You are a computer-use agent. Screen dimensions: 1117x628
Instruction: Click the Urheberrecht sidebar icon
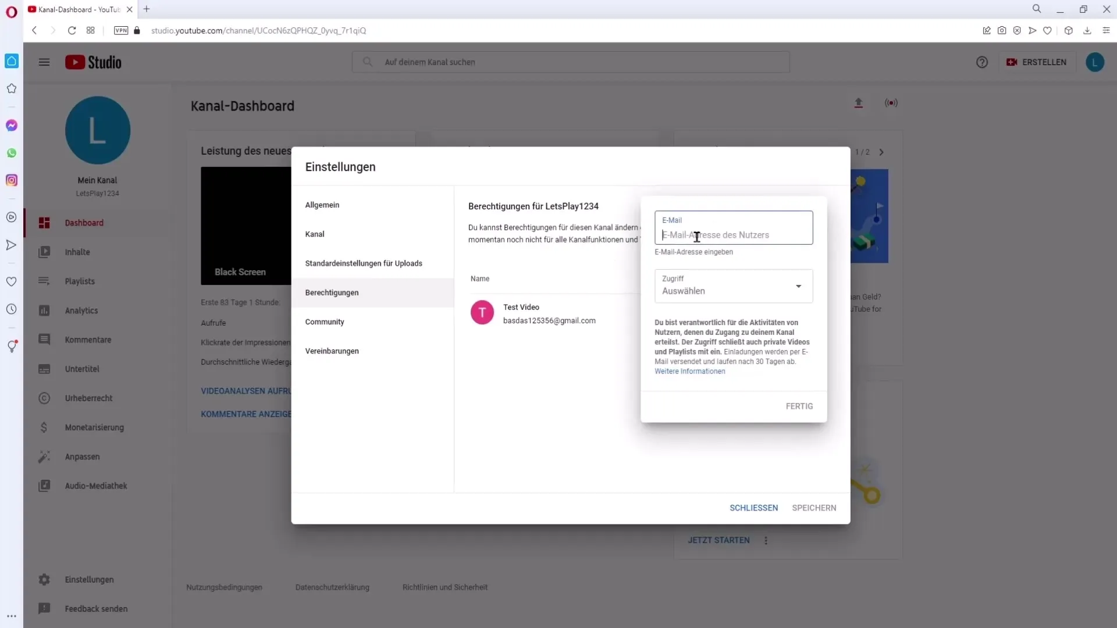coord(44,398)
